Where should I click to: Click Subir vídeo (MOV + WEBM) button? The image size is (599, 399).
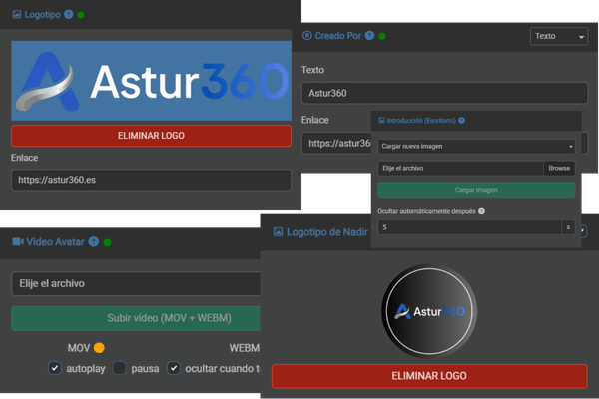[136, 318]
